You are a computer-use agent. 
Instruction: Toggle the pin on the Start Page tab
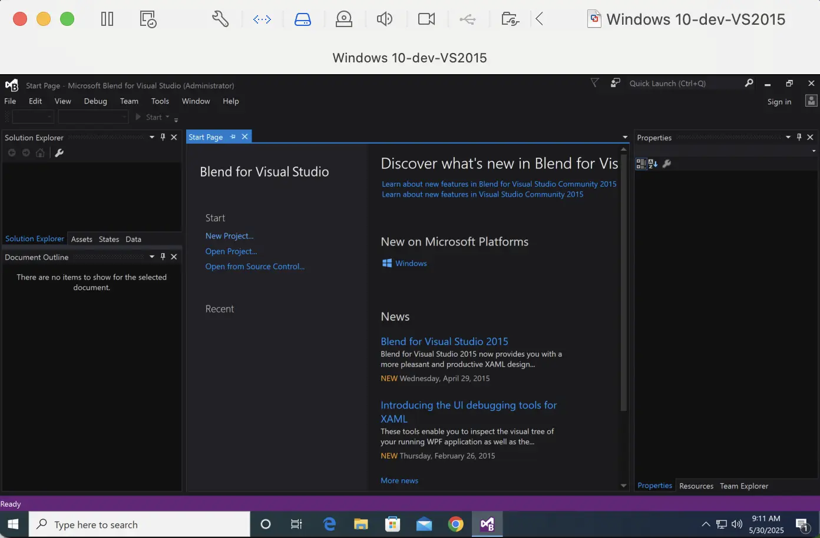click(233, 137)
